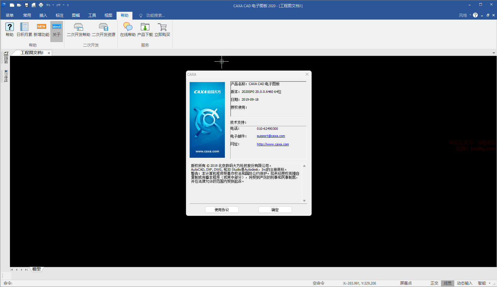
Task: Click the 使用协议 button
Action: point(222,210)
